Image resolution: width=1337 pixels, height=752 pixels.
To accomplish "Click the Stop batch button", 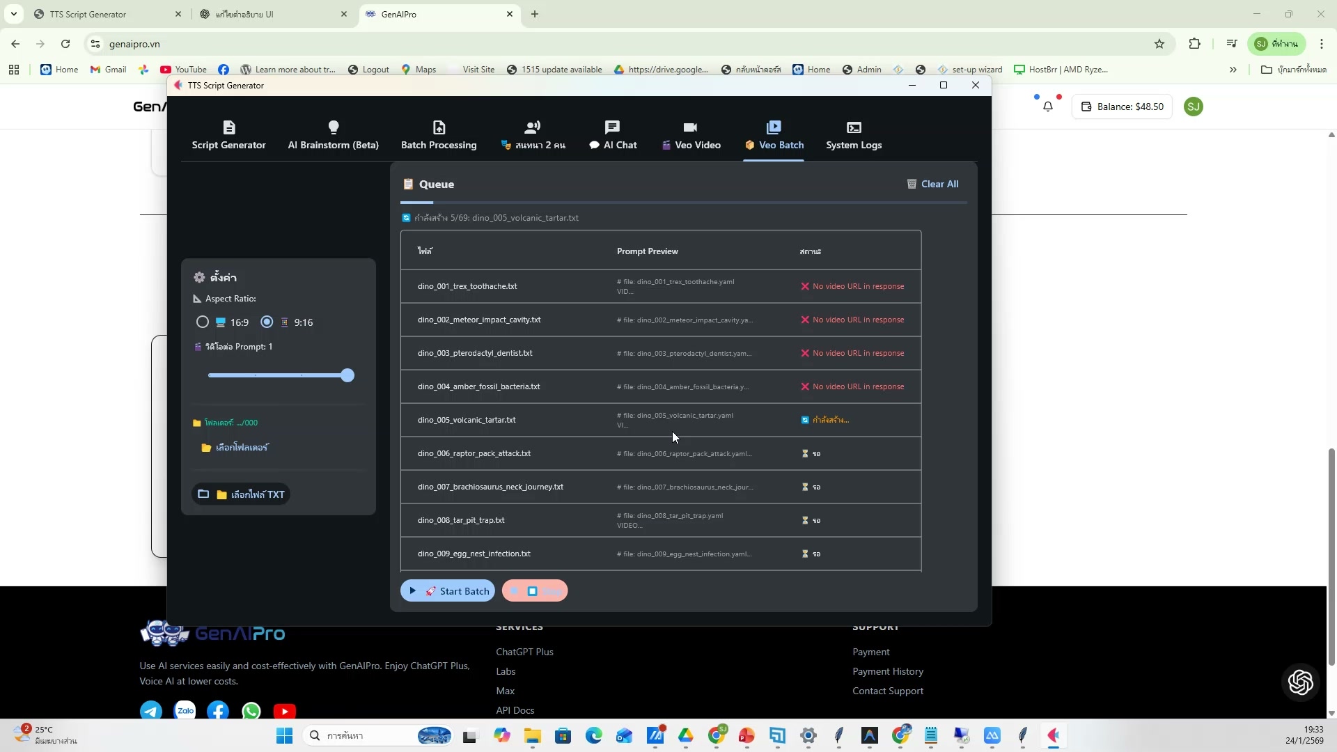I will [535, 591].
